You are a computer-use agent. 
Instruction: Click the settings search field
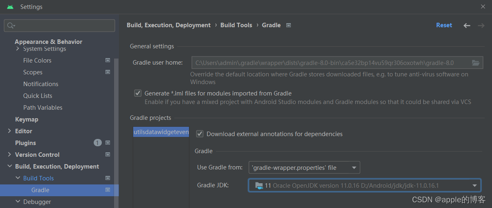pos(59,26)
